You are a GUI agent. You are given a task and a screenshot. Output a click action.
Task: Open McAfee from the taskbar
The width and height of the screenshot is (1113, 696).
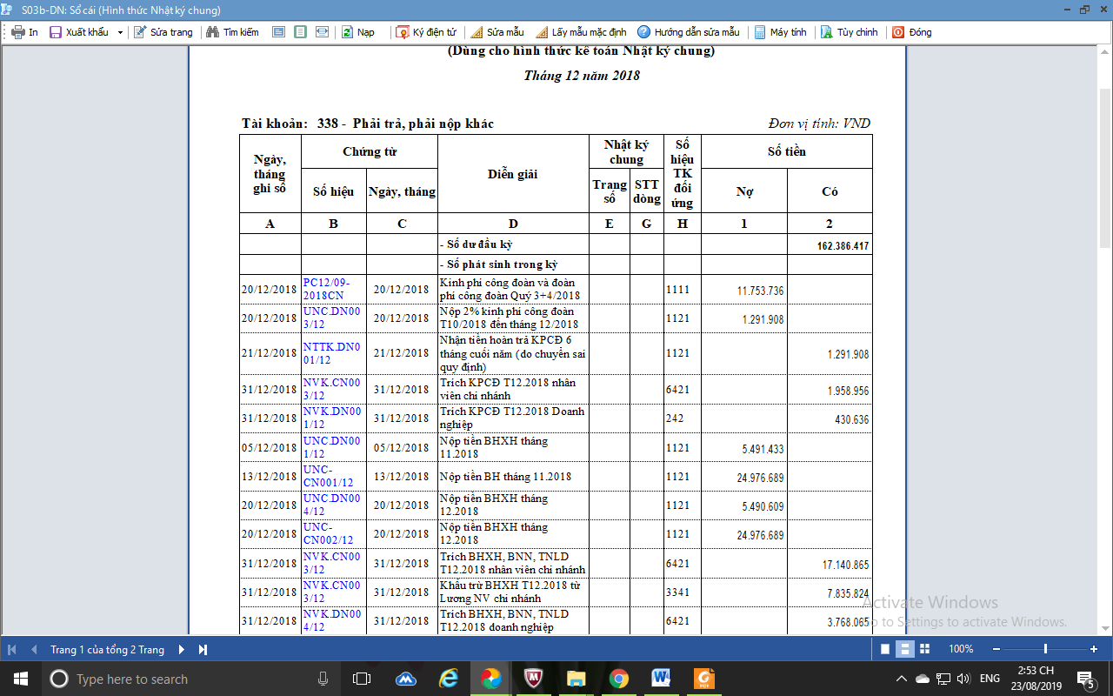coord(534,679)
